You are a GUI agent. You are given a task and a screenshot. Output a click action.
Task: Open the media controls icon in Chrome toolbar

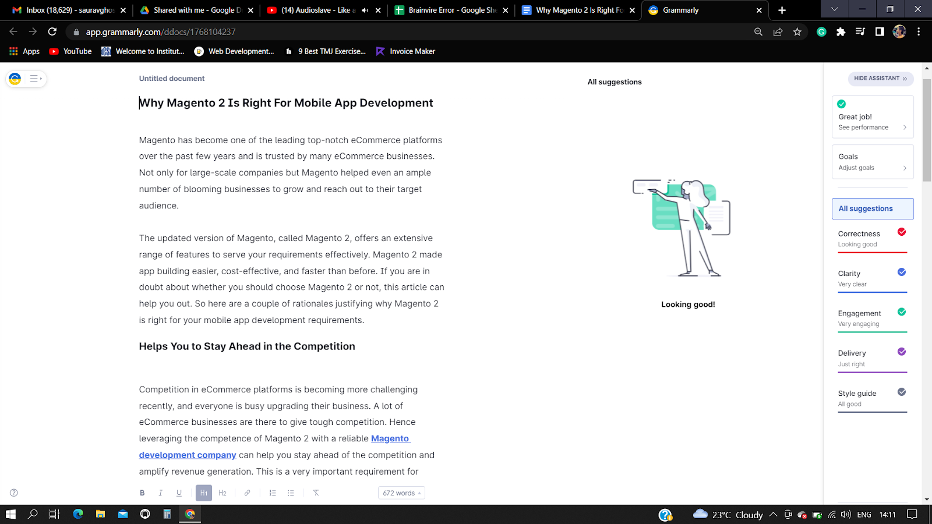860,32
